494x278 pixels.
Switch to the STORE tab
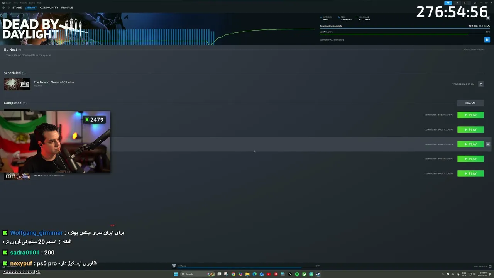(17, 8)
